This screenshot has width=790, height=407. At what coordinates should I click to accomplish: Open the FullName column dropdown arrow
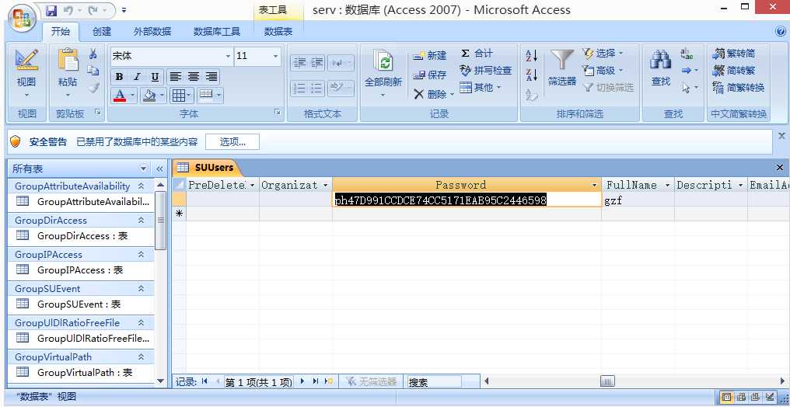(668, 185)
